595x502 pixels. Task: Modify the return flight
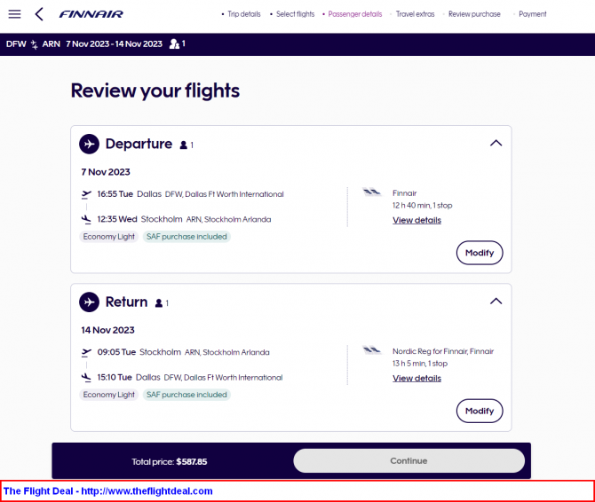pos(480,411)
